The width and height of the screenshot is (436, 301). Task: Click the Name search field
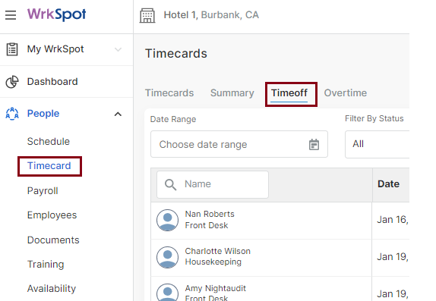pyautogui.click(x=213, y=184)
